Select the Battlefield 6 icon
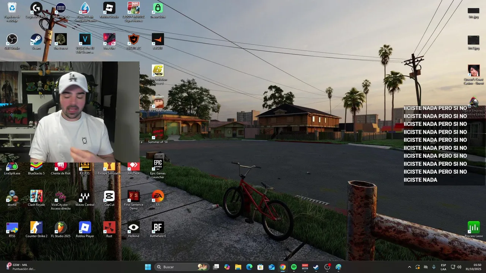486x273 pixels. [x=158, y=230]
